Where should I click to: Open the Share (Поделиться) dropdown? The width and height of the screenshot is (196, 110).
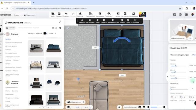[30, 15]
